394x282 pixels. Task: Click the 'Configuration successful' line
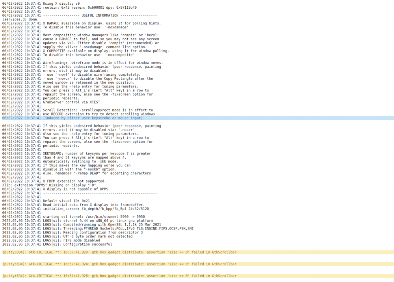click(x=57, y=244)
